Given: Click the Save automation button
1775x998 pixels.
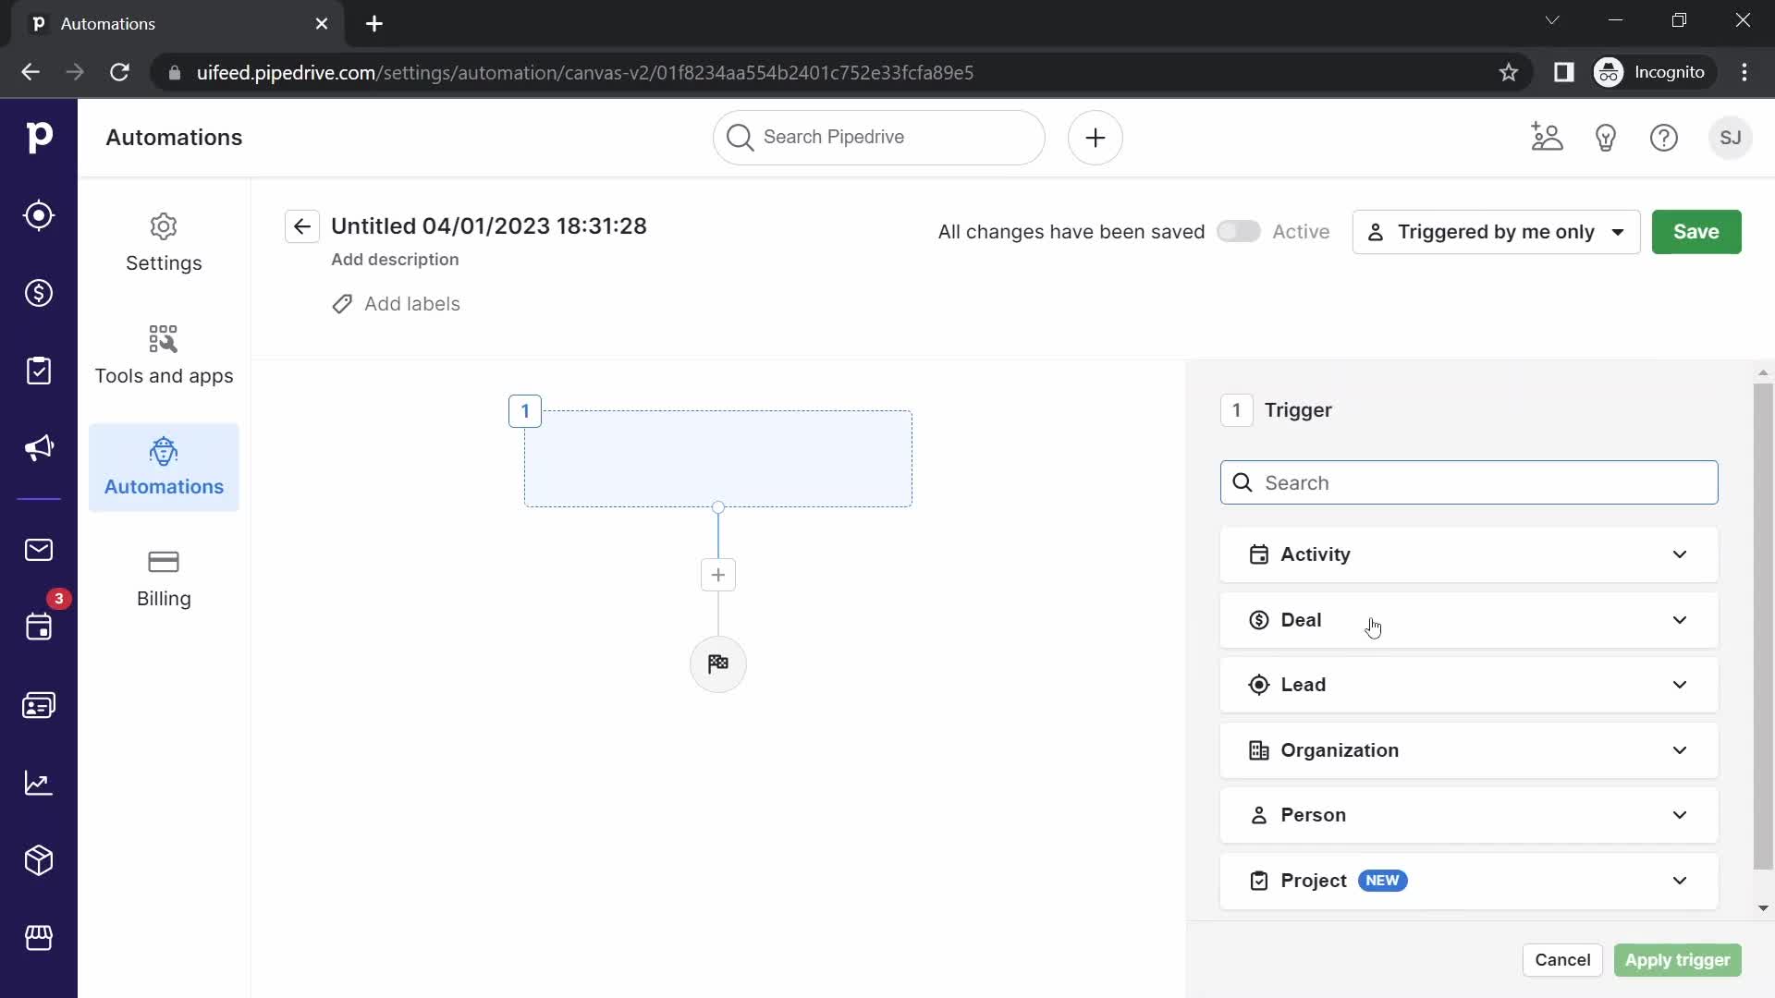Looking at the screenshot, I should tap(1698, 230).
